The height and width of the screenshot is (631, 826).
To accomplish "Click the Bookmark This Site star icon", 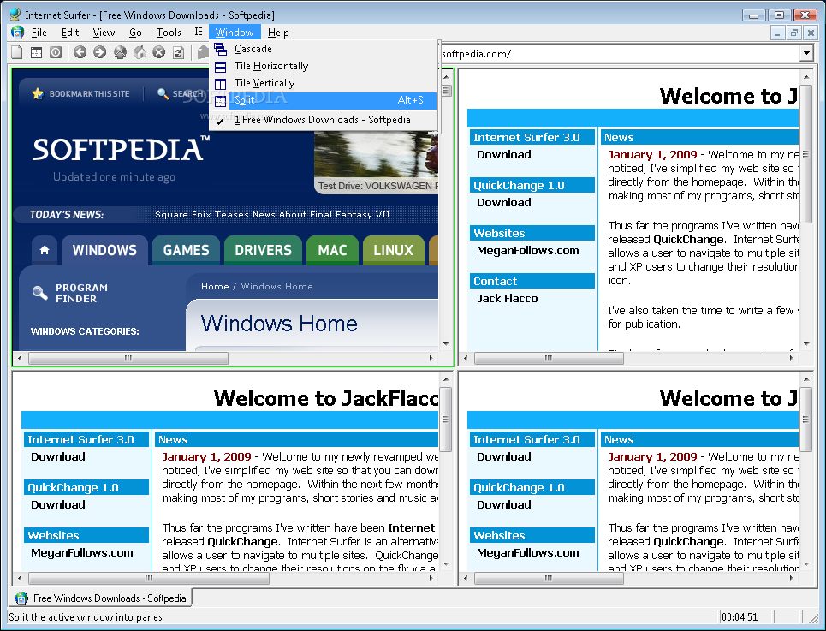I will (x=38, y=94).
